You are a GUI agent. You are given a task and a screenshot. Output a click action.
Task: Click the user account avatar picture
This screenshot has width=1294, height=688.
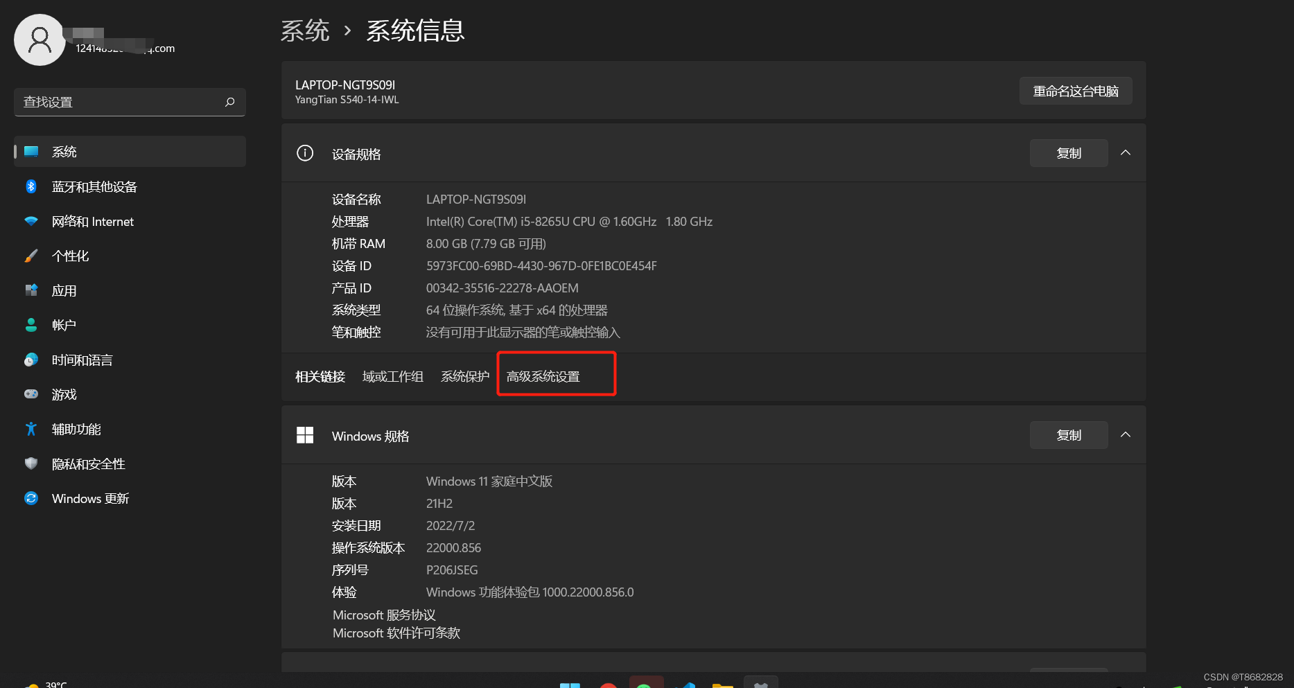click(x=40, y=39)
